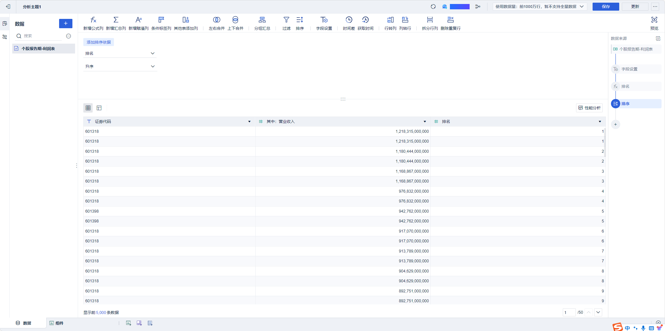Viewport: 665px width, 331px height.
Task: Click the page number input field
Action: click(x=569, y=312)
